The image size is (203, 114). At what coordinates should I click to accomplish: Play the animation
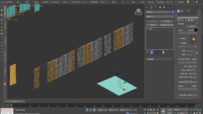point(151,110)
